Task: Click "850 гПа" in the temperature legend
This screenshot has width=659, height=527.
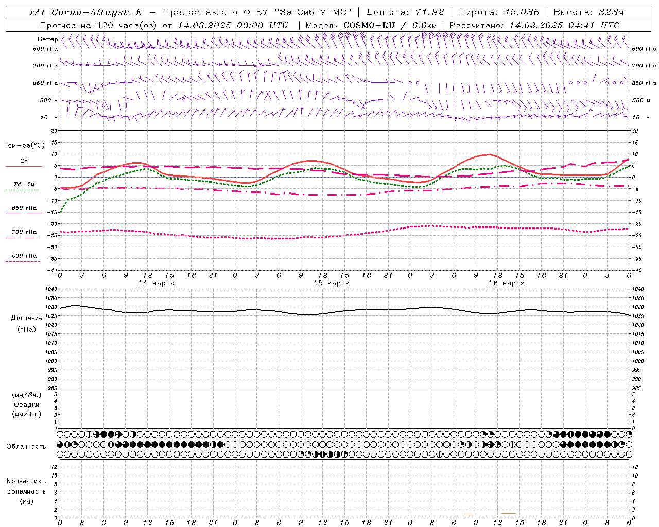Action: pos(24,208)
